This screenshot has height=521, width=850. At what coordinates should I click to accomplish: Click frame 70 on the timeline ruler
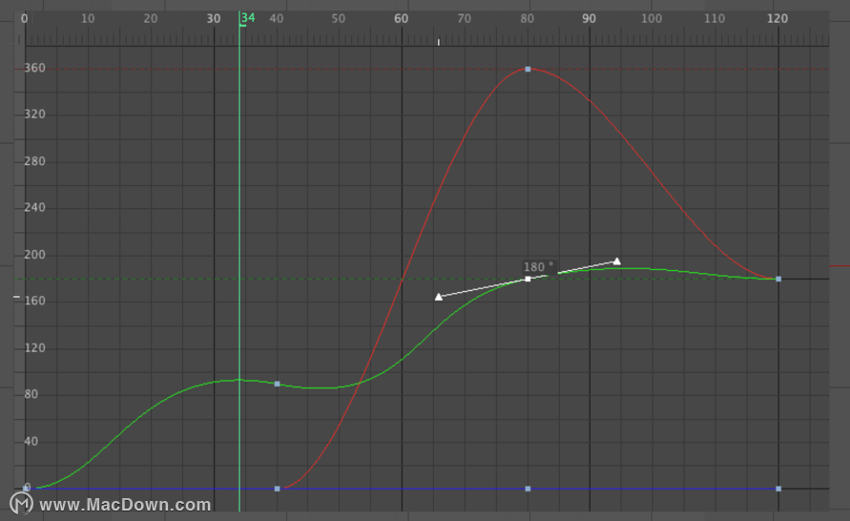click(x=464, y=18)
